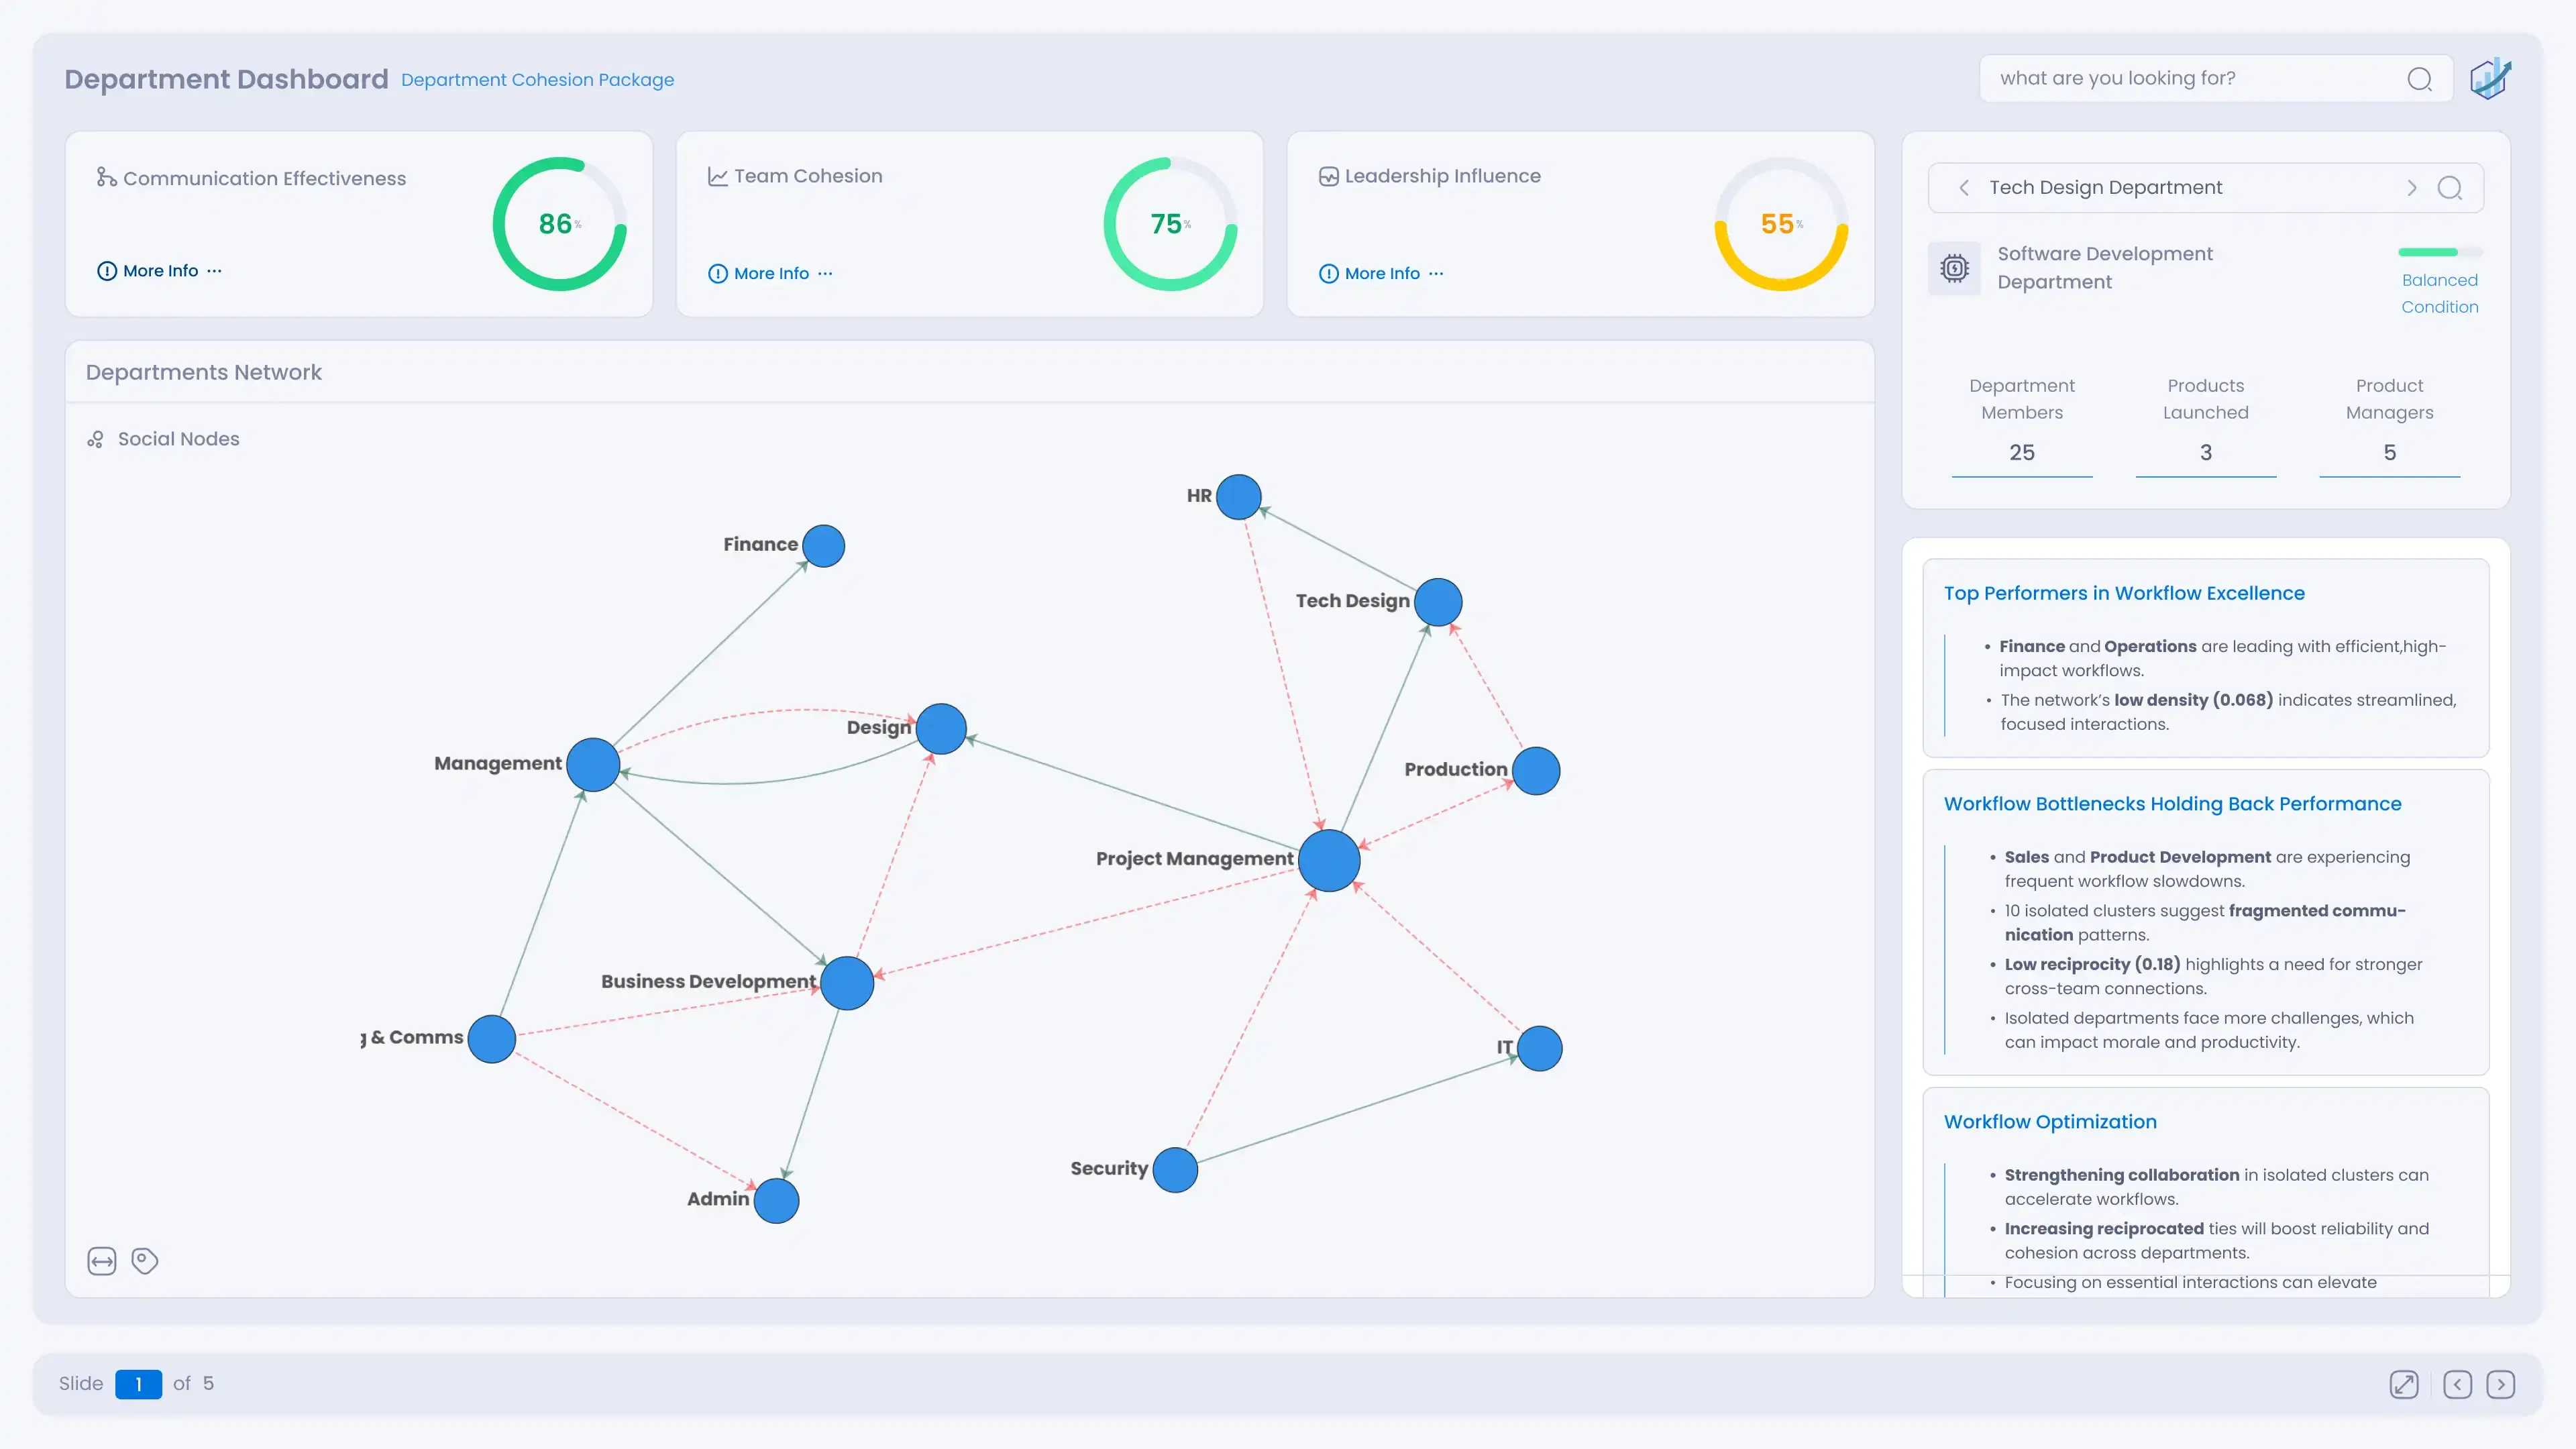
Task: Go to the previous slide arrow button
Action: [2458, 1384]
